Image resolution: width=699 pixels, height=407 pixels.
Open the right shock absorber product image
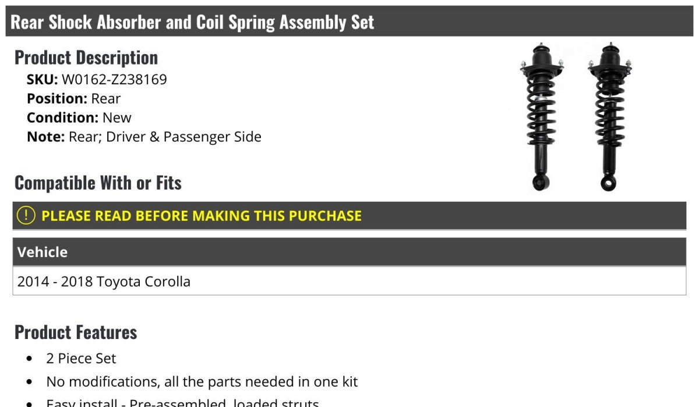[610, 117]
